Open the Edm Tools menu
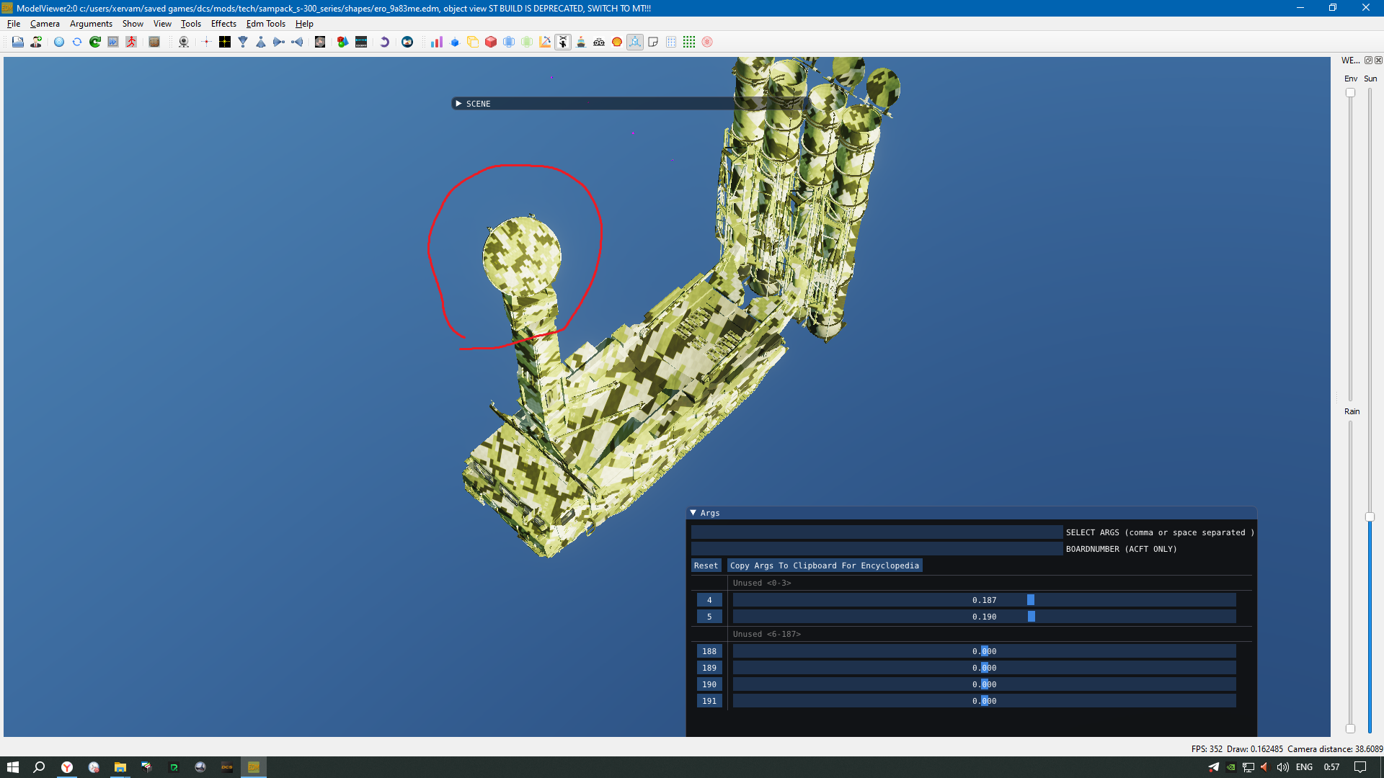This screenshot has height=778, width=1384. (266, 24)
